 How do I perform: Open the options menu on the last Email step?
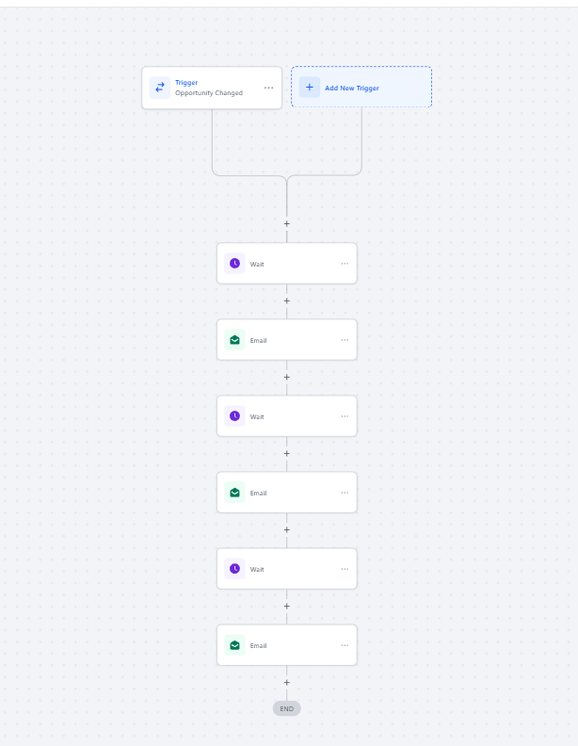click(345, 645)
